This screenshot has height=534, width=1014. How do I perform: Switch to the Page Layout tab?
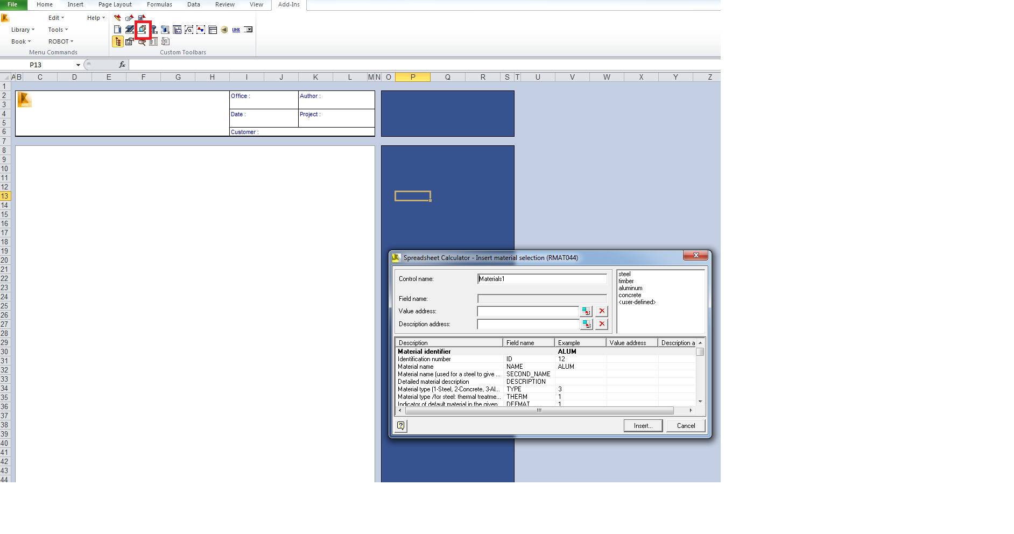115,4
